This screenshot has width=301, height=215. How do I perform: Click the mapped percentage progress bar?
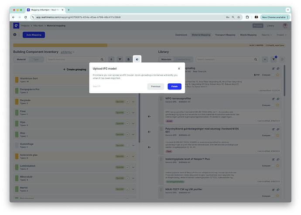tap(149, 45)
